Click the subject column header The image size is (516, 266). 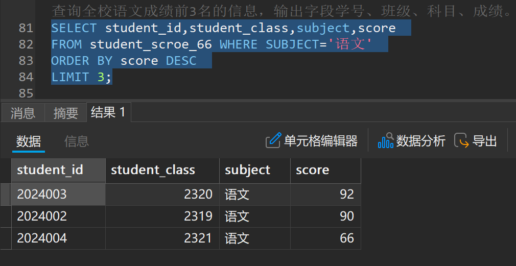(x=255, y=171)
